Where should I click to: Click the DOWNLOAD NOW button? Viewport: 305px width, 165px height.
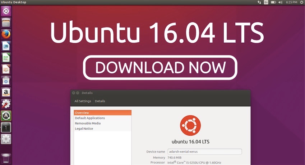[x=160, y=68]
